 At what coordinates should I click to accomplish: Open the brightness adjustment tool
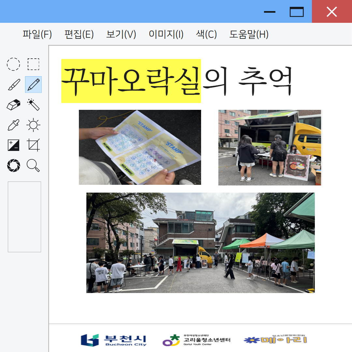(33, 125)
